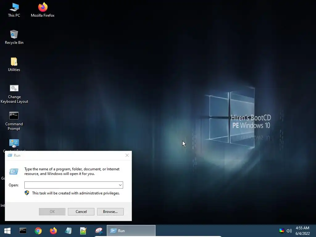Launch Google Chrome from taskbar
This screenshot has height=237, width=316.
[38, 231]
